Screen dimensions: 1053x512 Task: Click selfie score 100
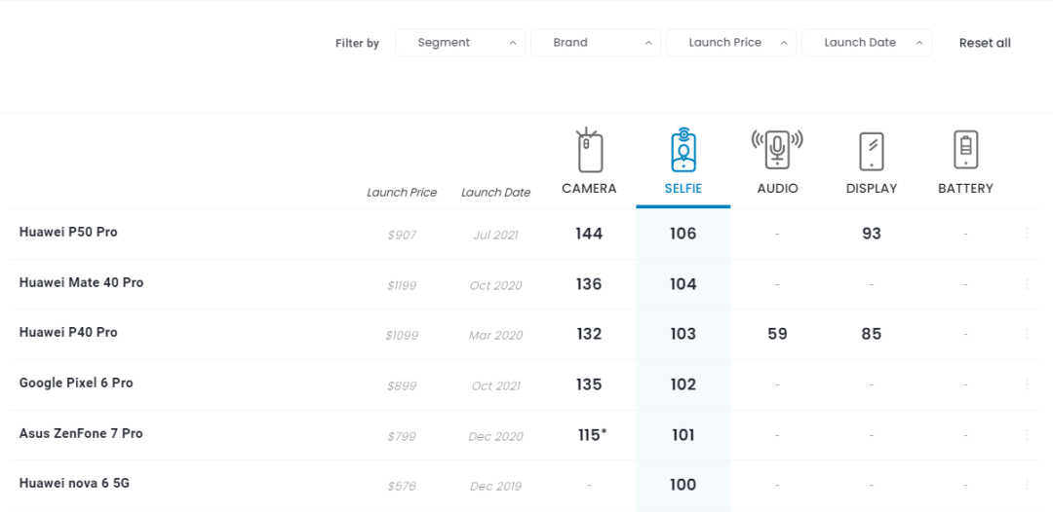[x=682, y=485]
